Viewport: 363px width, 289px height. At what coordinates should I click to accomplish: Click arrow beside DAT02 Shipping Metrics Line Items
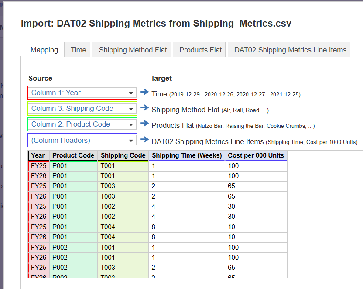(x=144, y=139)
